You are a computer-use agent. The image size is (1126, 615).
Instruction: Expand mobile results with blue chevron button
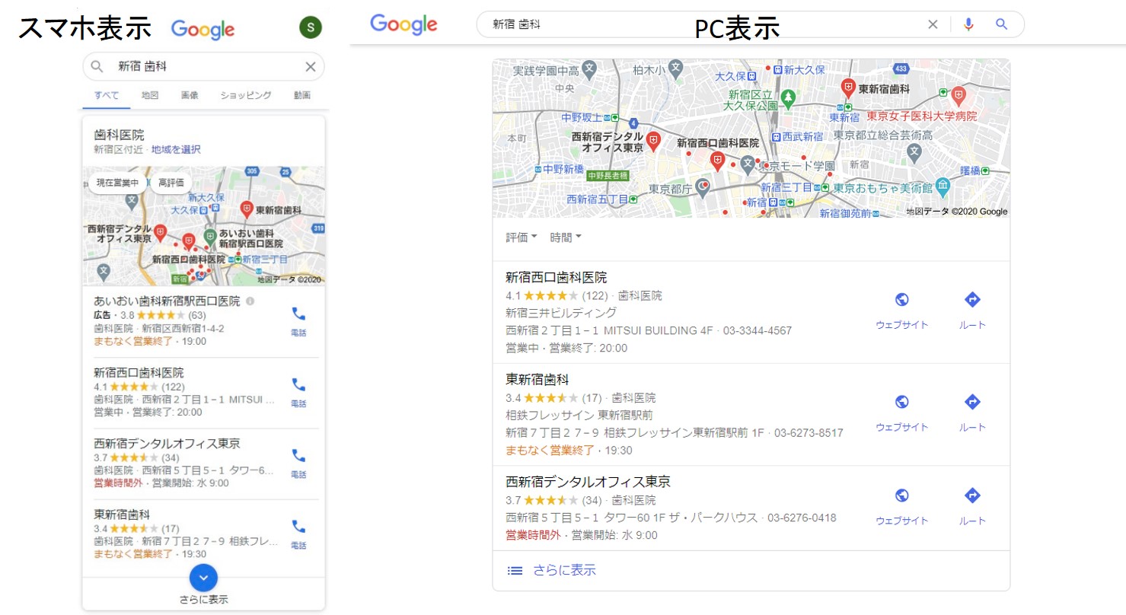203,578
